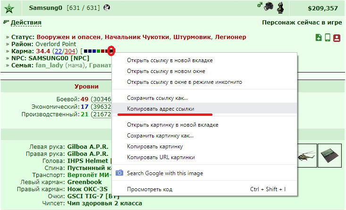Image resolution: width=346 pixels, height=210 pixels.
Task: Click the positive karma count 22
Action: point(58,51)
